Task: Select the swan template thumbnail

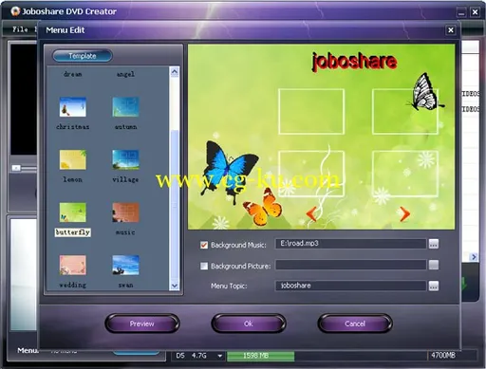Action: (125, 265)
